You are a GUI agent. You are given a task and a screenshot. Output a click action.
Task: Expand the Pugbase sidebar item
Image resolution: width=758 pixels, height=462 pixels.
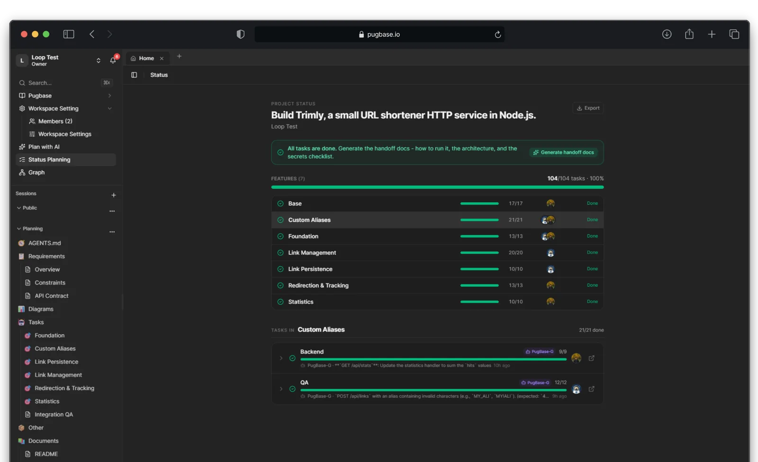(x=109, y=96)
